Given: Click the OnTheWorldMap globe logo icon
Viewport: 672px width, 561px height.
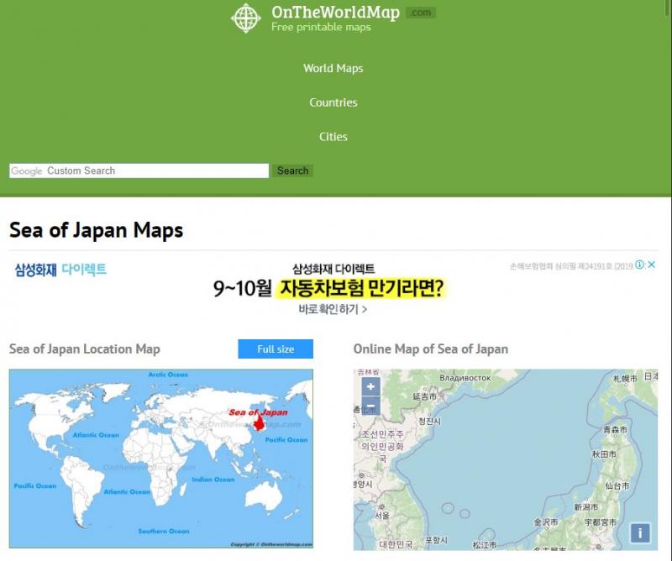Looking at the screenshot, I should coord(246,18).
